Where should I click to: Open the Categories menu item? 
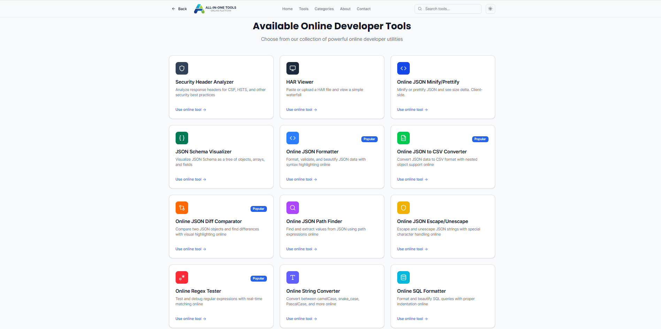(x=324, y=9)
